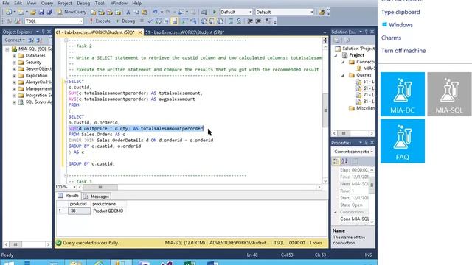Expand the Management tree node
472x265 pixels.
14,89
